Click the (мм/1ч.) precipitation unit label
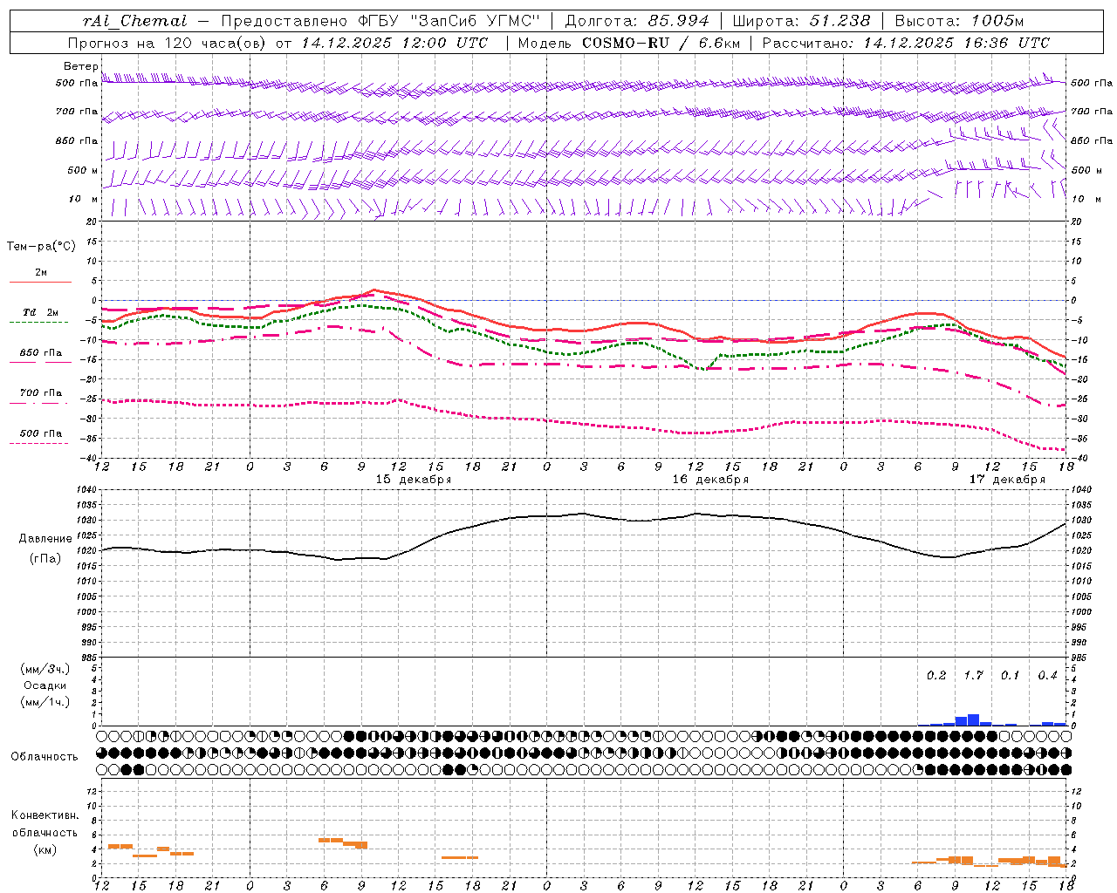This screenshot has width=1117, height=893. click(x=45, y=701)
